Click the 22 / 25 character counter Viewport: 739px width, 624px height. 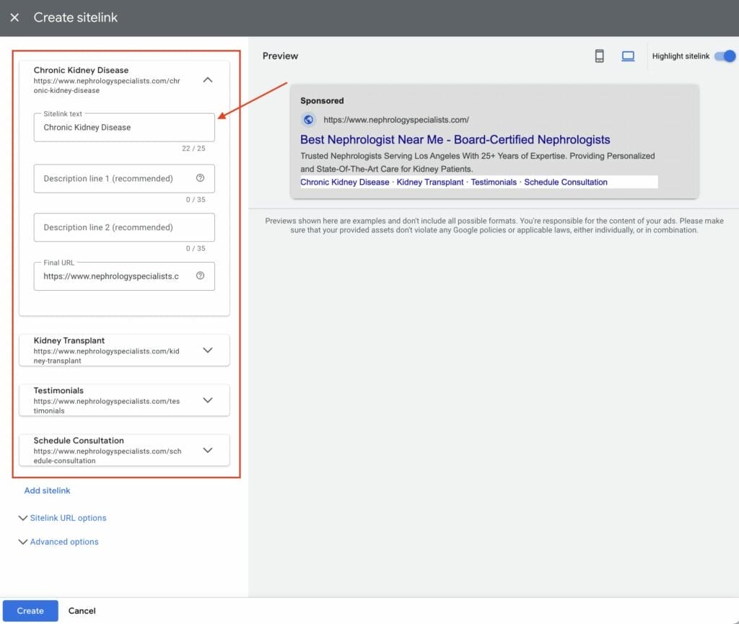pyautogui.click(x=193, y=149)
